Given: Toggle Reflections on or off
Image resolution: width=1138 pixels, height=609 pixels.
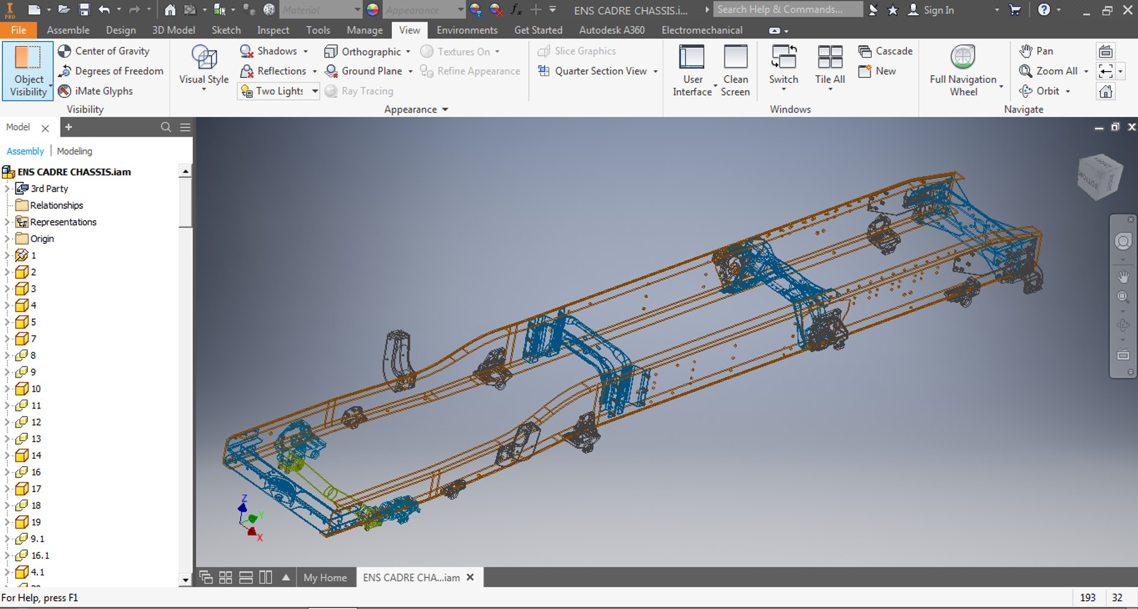Looking at the screenshot, I should (x=274, y=71).
